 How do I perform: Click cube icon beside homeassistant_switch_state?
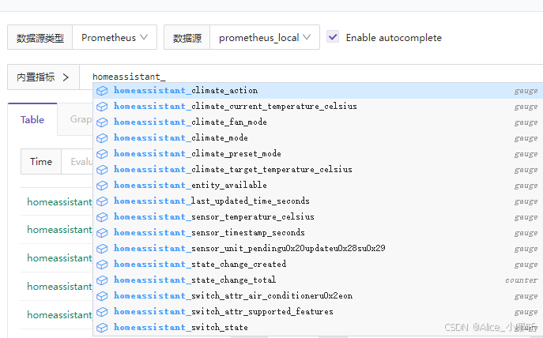pyautogui.click(x=102, y=328)
